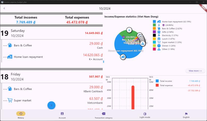Click panel divider handle between list and stats
The image size is (207, 121).
click(104, 62)
